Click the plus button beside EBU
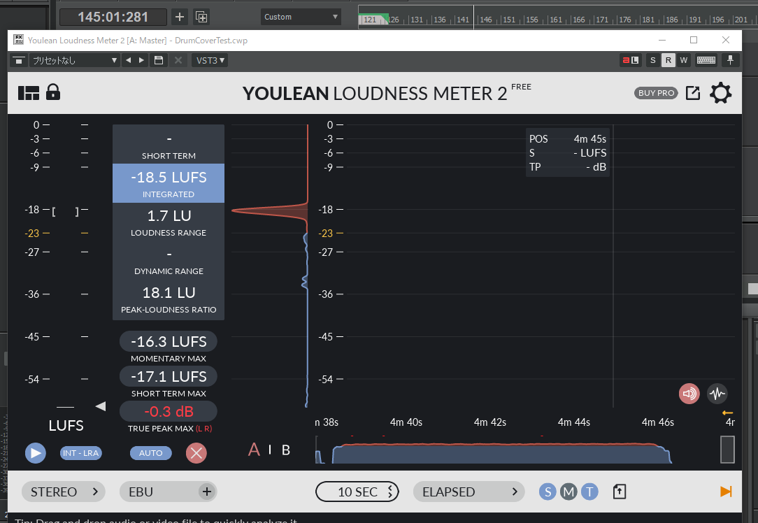Viewport: 758px width, 523px height. point(207,492)
